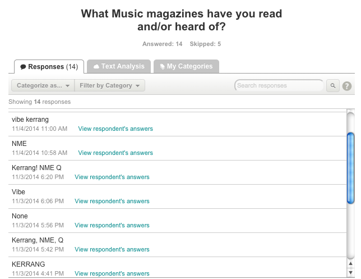
Task: View respondent's answers for 10:58 AM NME response
Action: click(x=115, y=153)
